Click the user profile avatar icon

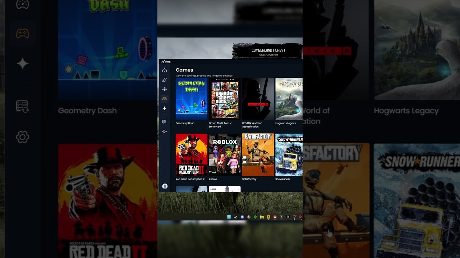(x=165, y=186)
